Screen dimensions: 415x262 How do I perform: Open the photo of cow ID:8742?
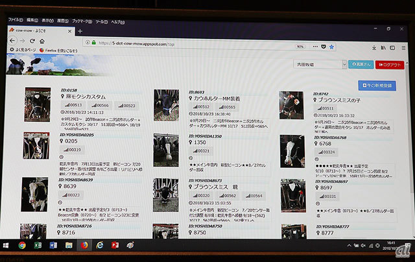pyautogui.click(x=291, y=105)
